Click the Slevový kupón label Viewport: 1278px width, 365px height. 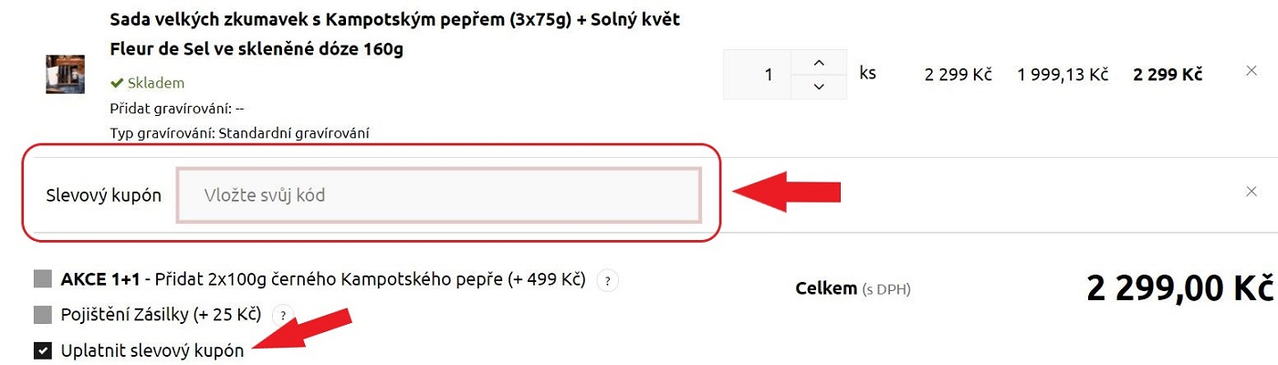pos(103,195)
